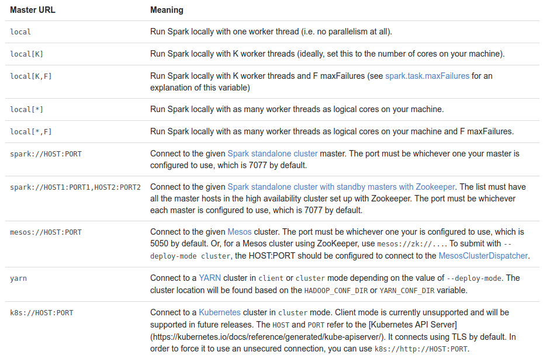Viewport: 550px width, 362px height.
Task: Click the k8s://http://HOST:PORT code text
Action: click(x=421, y=349)
